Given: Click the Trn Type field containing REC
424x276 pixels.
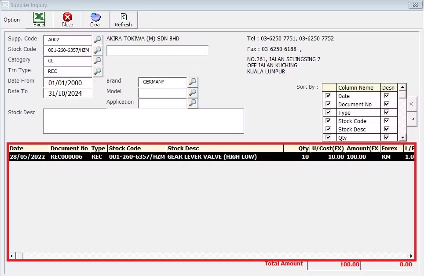Looking at the screenshot, I should click(x=68, y=71).
